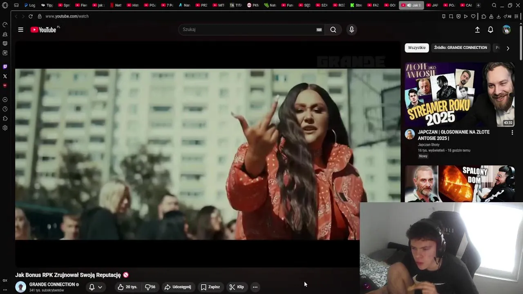Go to the YouTube home logo
The width and height of the screenshot is (523, 294).
tap(43, 29)
